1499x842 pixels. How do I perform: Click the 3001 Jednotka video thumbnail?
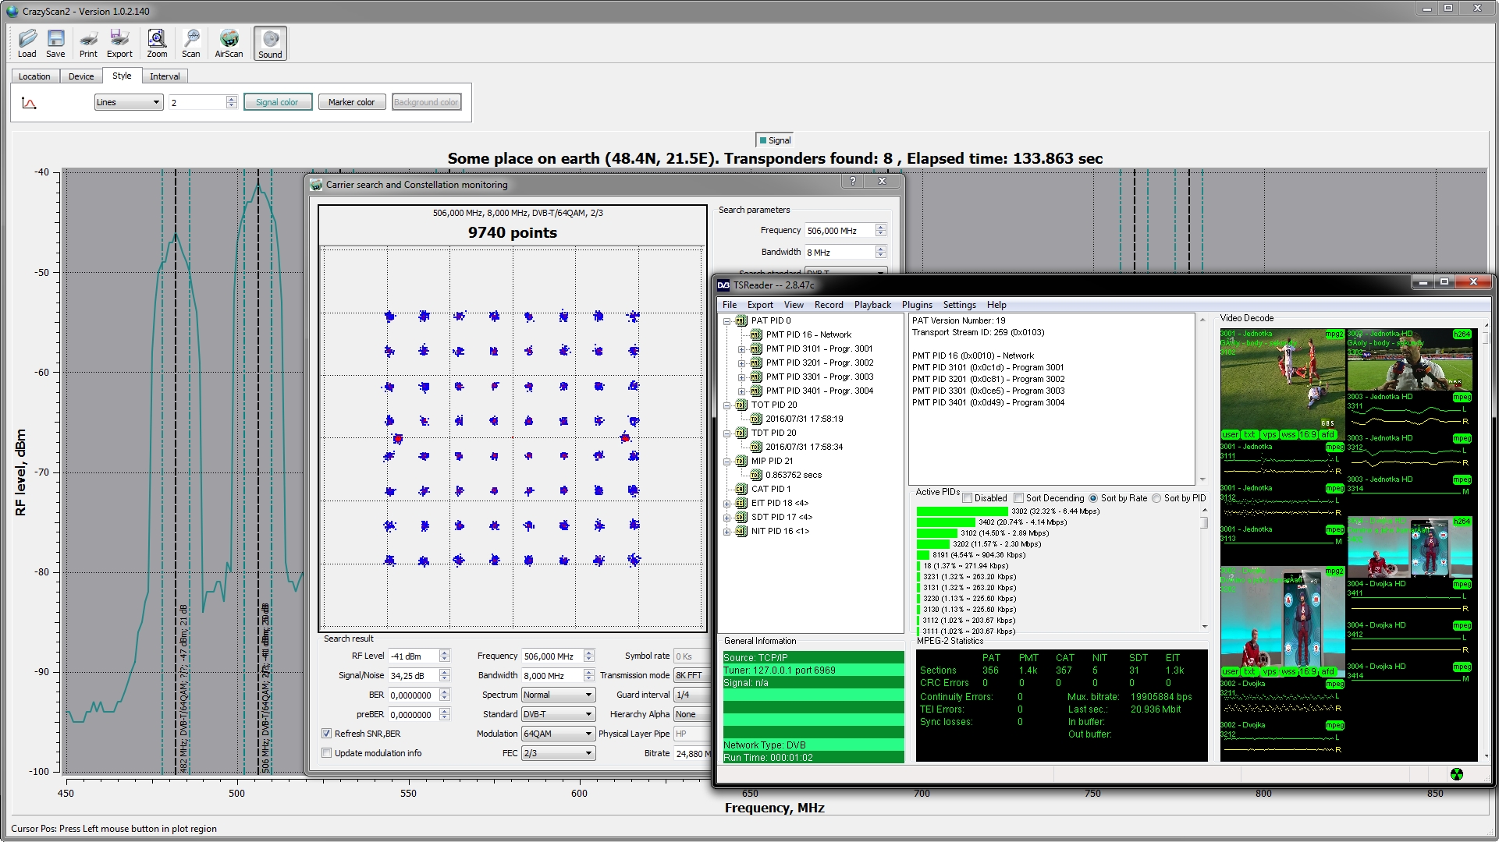(x=1282, y=384)
